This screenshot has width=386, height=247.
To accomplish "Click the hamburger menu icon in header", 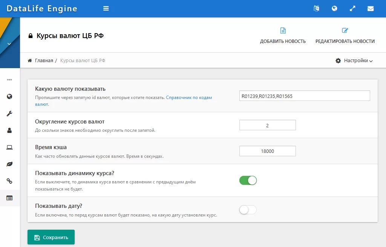I will (106, 9).
